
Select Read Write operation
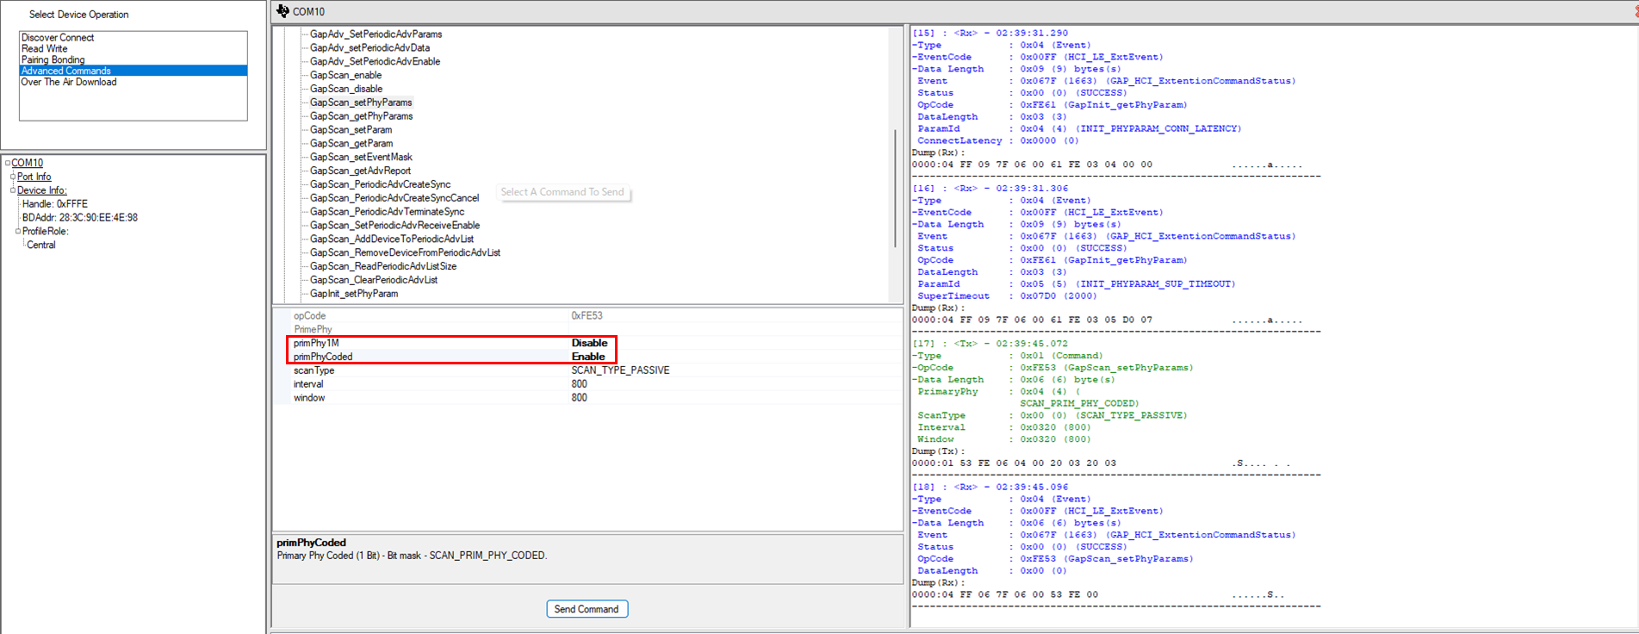pos(44,49)
